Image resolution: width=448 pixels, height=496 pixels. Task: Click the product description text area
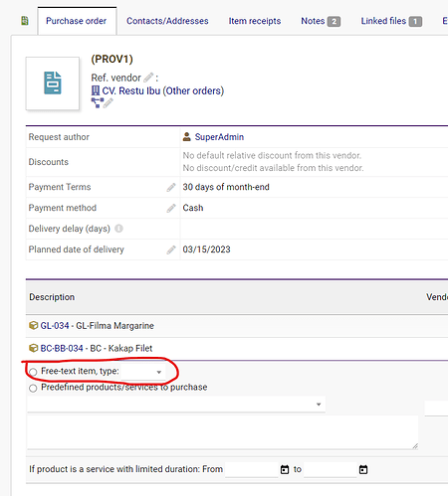pos(223,432)
